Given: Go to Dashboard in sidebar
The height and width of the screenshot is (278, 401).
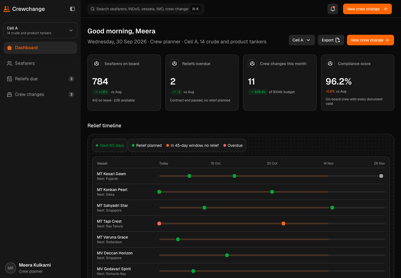Looking at the screenshot, I should tap(40, 48).
